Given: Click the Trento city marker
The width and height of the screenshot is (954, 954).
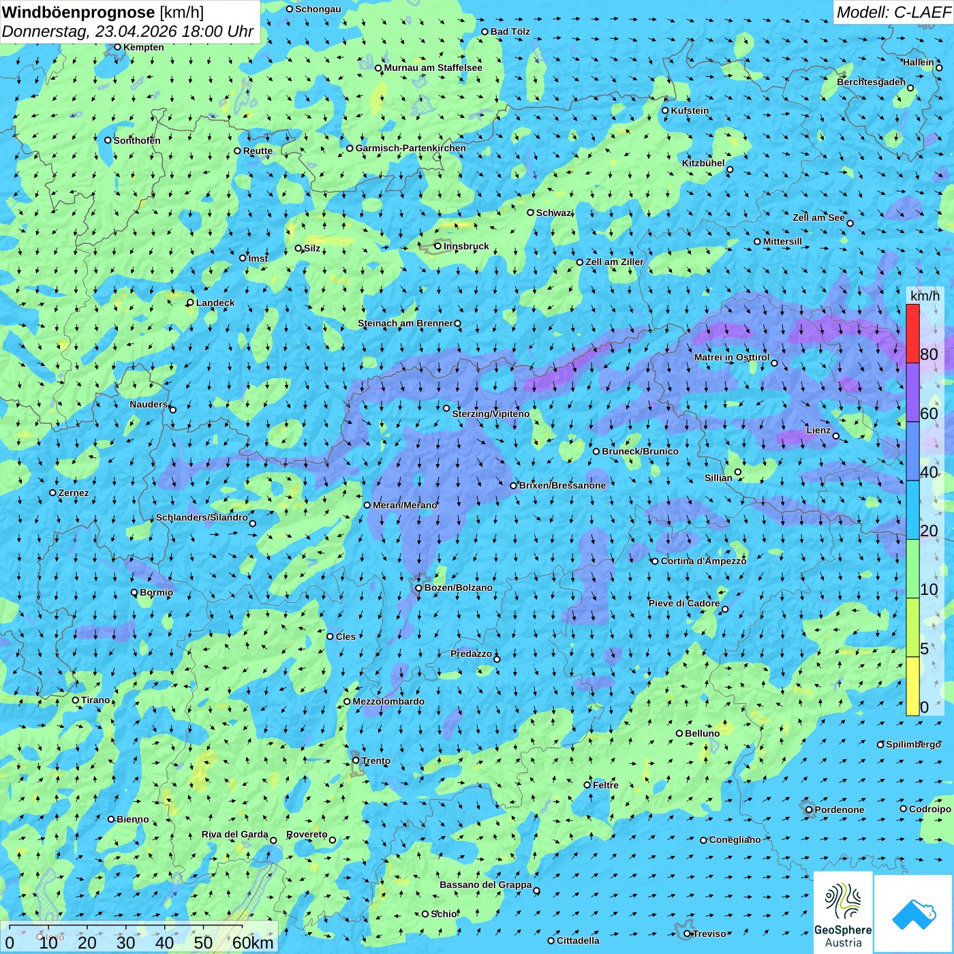Looking at the screenshot, I should tap(356, 760).
